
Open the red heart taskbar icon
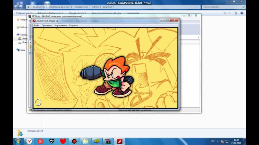(x=63, y=141)
